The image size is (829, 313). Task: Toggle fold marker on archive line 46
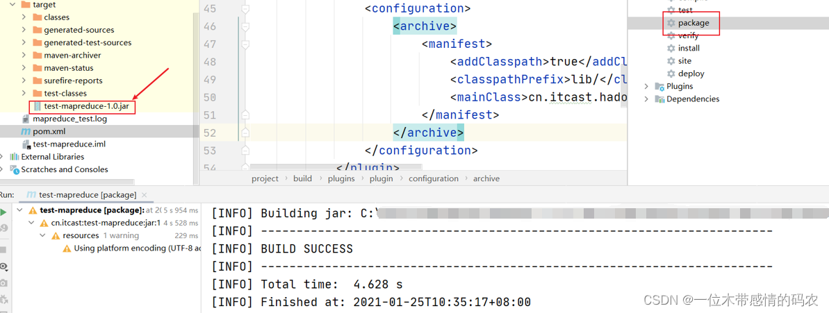[245, 26]
